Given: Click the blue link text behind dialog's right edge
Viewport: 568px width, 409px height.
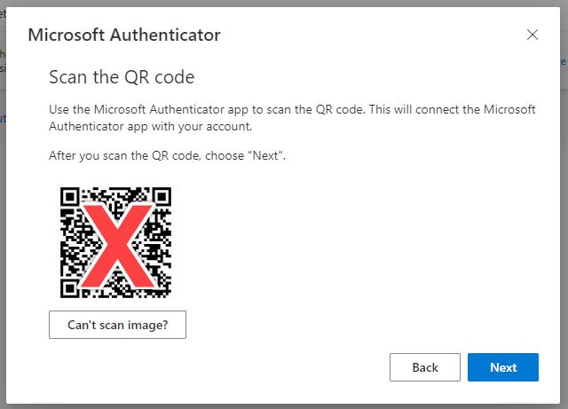Looking at the screenshot, I should (x=564, y=62).
